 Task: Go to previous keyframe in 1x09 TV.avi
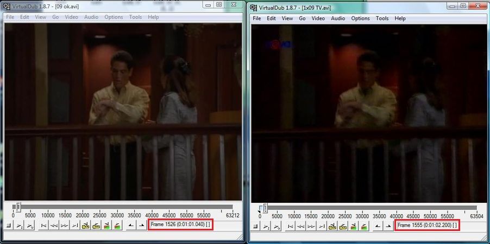(x=332, y=226)
